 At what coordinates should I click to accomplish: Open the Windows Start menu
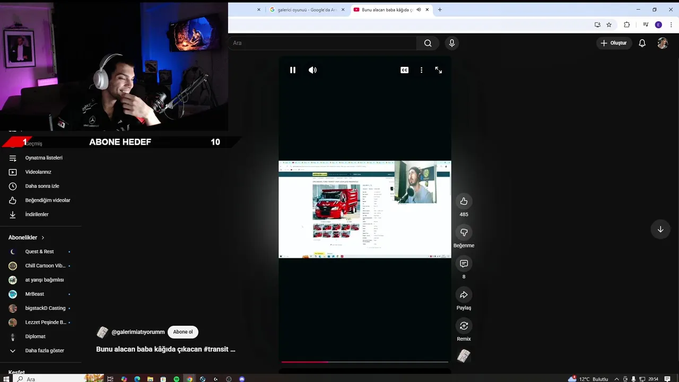coord(6,379)
